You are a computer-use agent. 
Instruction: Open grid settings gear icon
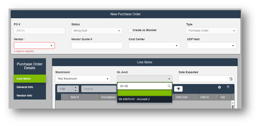[220, 87]
